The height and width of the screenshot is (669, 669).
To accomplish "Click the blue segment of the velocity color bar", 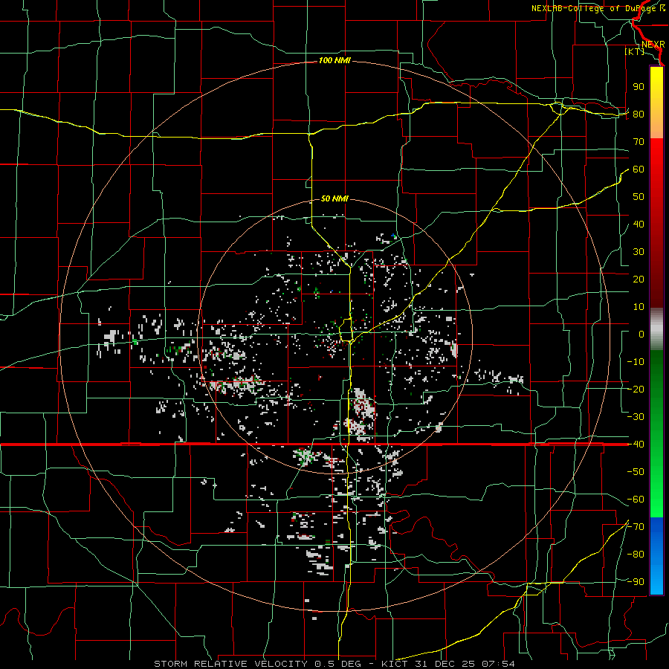I will pos(656,556).
